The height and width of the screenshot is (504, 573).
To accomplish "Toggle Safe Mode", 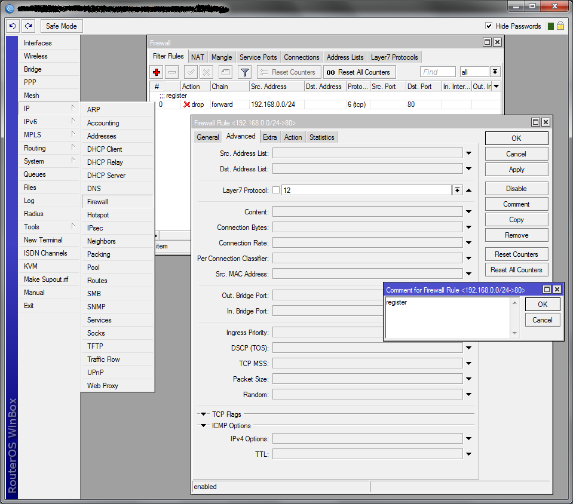I will pos(62,26).
